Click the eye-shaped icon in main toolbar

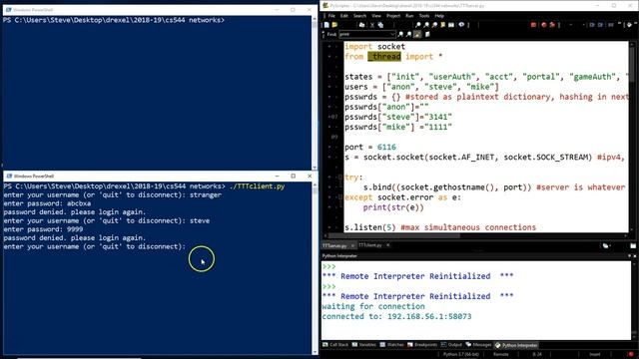click(x=461, y=25)
